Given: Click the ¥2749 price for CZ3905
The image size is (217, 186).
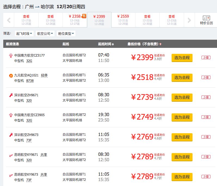Looking at the screenshot, I should (x=142, y=117).
